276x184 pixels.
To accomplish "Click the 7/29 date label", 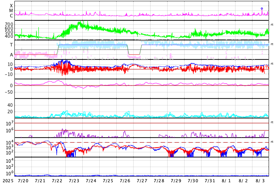I will point(176,181).
